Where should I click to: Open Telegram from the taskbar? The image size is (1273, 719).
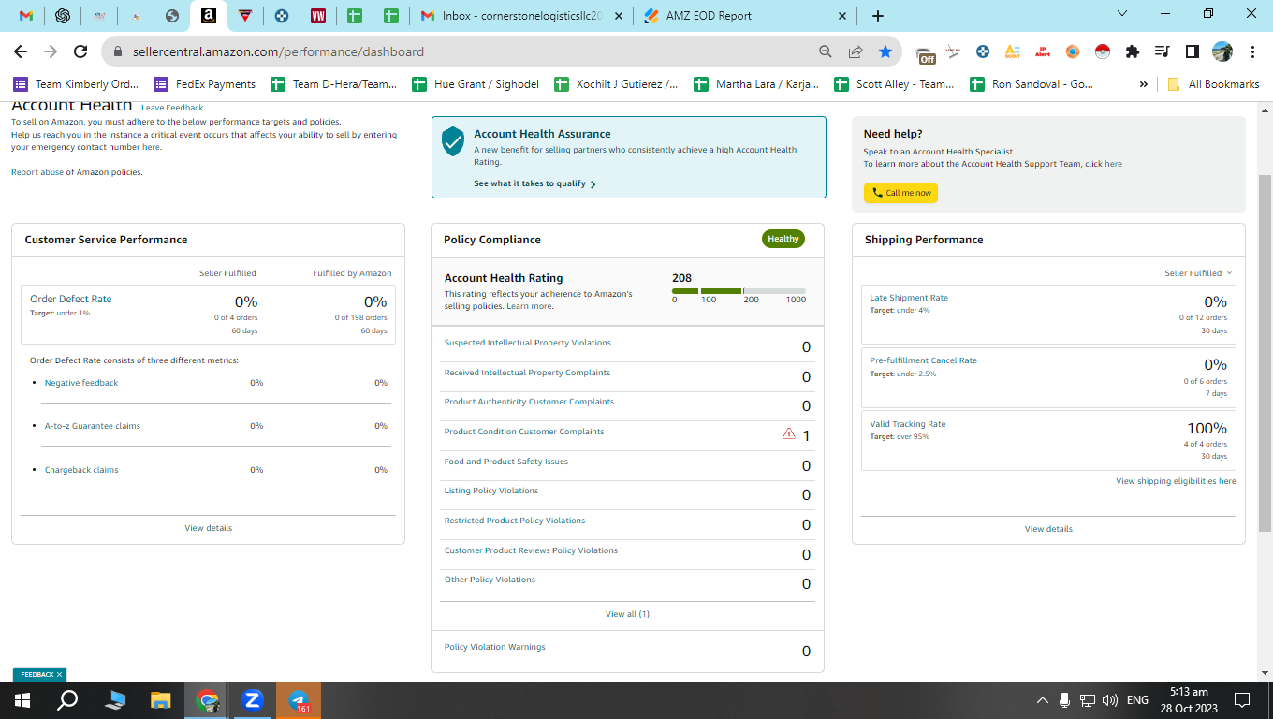click(299, 699)
